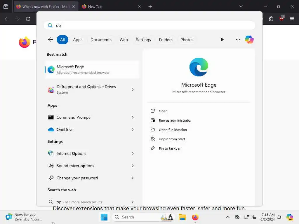The width and height of the screenshot is (299, 224).
Task: Expand the OneDrive result chevron
Action: click(x=133, y=129)
